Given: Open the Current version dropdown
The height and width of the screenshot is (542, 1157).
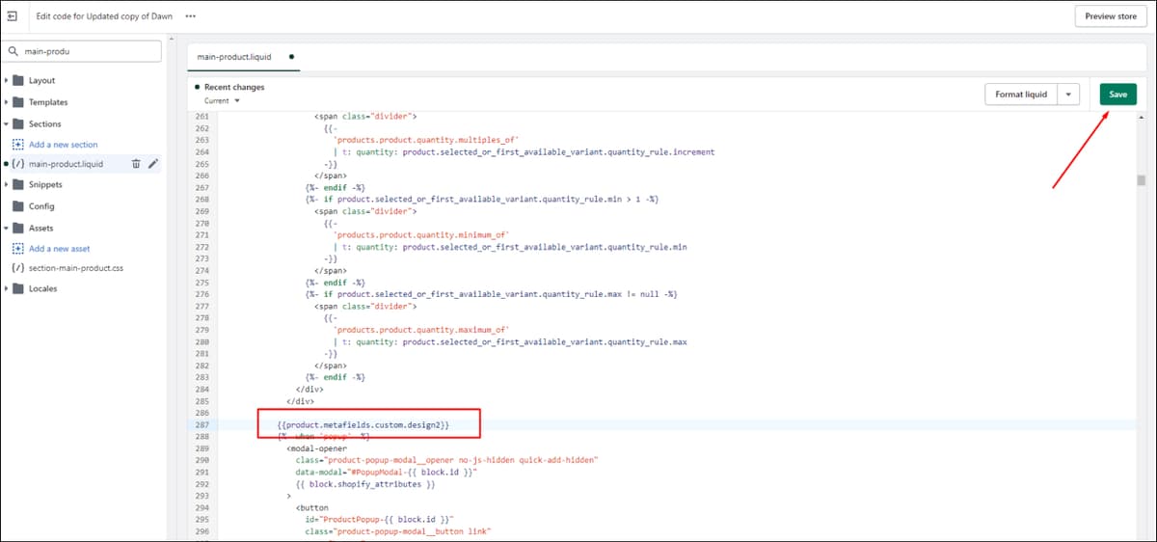Looking at the screenshot, I should point(222,100).
